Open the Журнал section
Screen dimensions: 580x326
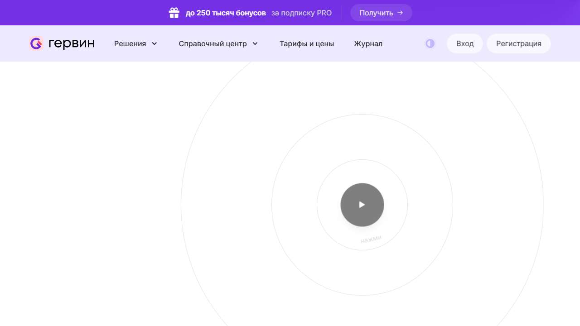(368, 44)
